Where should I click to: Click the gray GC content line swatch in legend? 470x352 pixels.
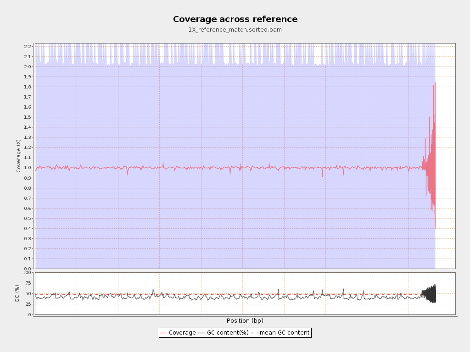tap(202, 333)
